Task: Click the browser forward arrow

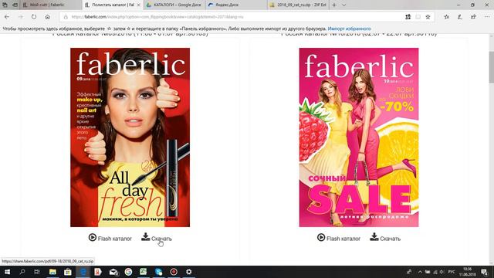Action: tap(21, 17)
